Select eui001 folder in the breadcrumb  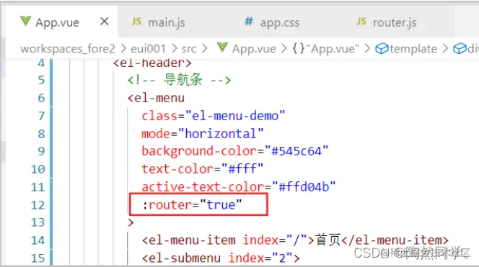pyautogui.click(x=148, y=48)
